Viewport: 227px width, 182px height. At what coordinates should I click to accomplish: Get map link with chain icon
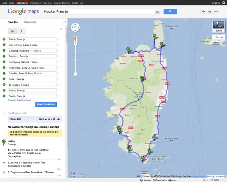coord(216,12)
